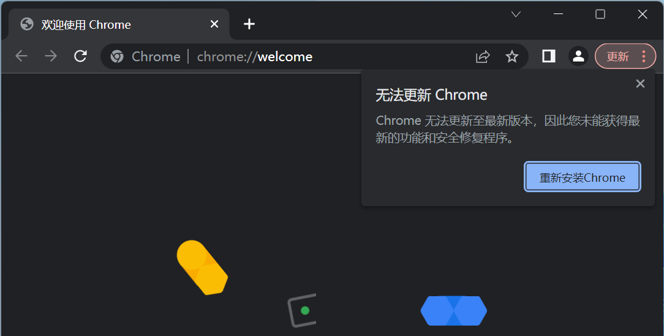Click the yellow pill-shaped graphic

click(x=202, y=267)
